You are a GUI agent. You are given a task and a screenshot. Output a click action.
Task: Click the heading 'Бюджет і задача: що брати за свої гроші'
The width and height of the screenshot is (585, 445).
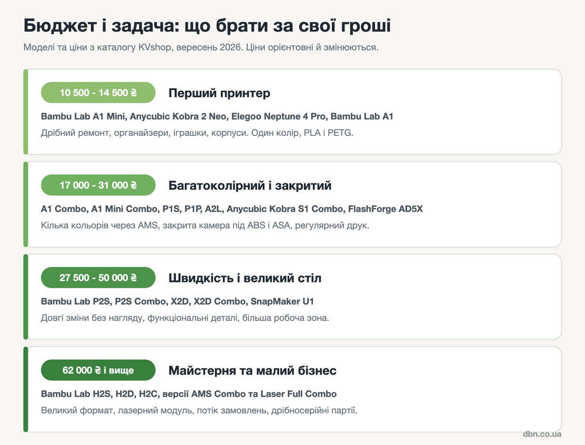pyautogui.click(x=207, y=26)
